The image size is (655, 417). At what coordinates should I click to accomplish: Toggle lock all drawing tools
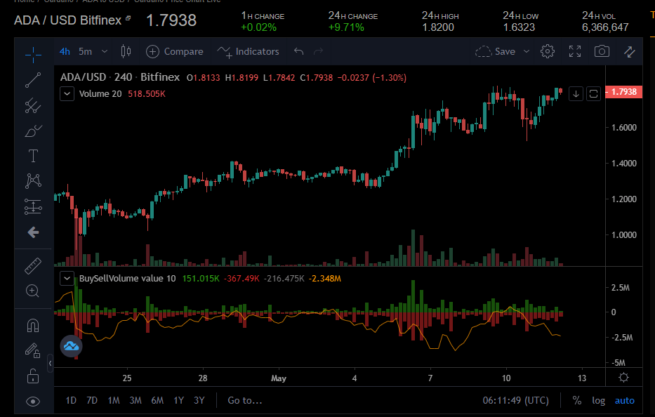pos(33,376)
